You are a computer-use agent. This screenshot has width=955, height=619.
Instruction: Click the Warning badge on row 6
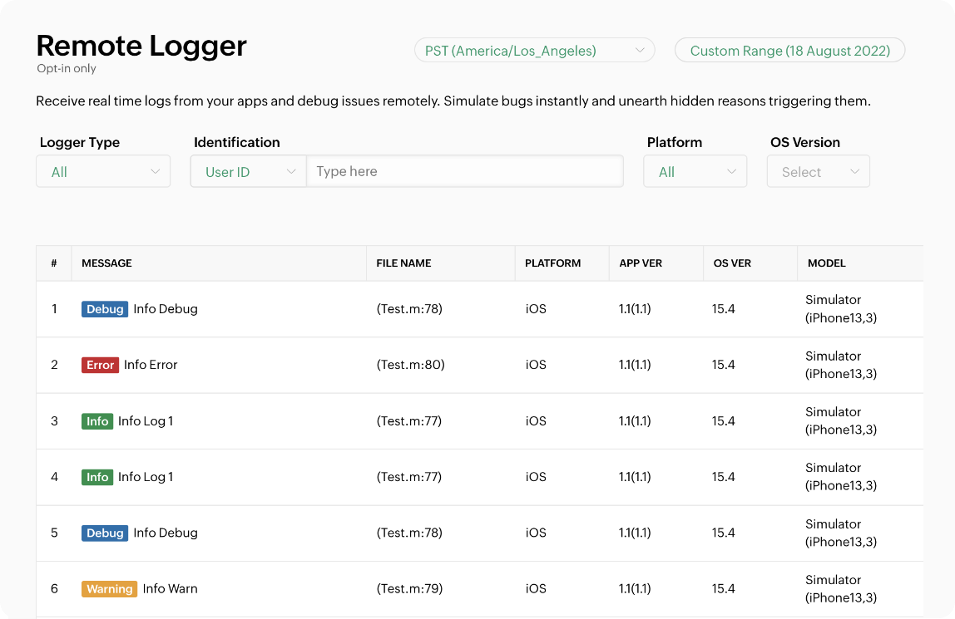pyautogui.click(x=109, y=588)
